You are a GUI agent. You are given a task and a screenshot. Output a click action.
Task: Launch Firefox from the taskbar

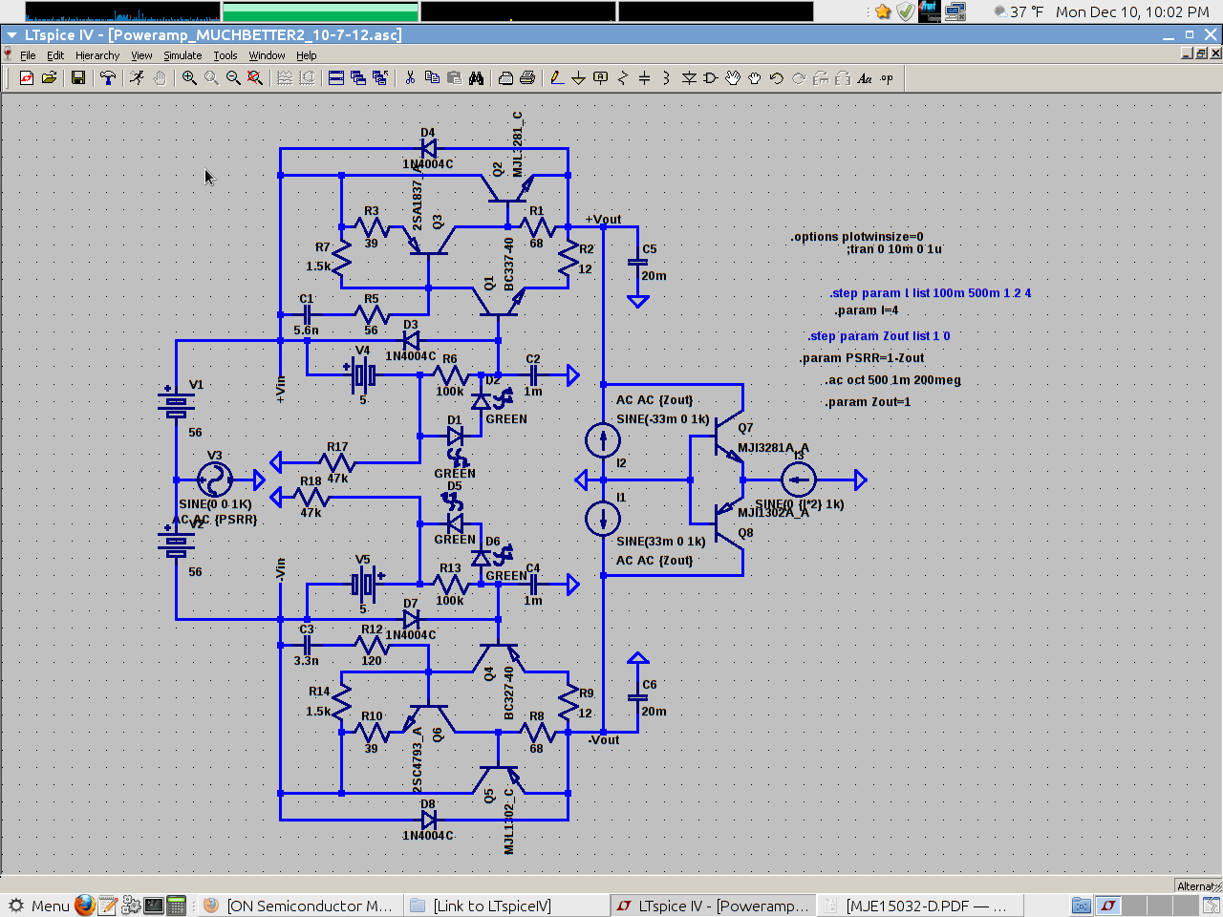[85, 906]
